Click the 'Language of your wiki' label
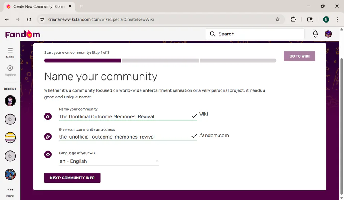Image resolution: width=344 pixels, height=200 pixels. (78, 153)
